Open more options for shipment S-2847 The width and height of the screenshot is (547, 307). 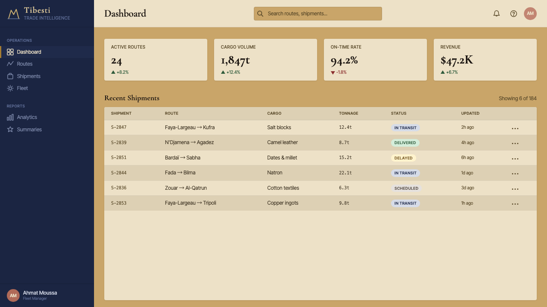click(515, 128)
